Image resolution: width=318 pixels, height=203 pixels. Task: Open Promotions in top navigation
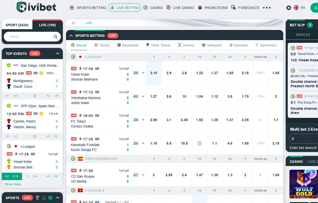(x=213, y=8)
